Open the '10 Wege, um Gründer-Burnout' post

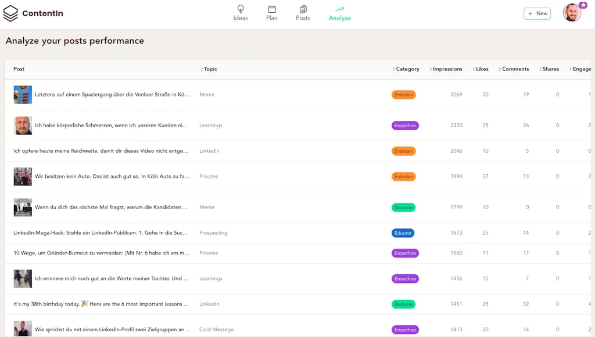tap(101, 253)
